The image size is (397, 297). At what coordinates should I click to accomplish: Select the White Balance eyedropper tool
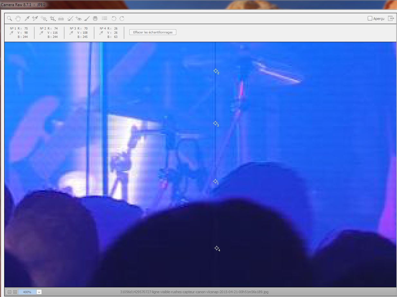pyautogui.click(x=27, y=19)
